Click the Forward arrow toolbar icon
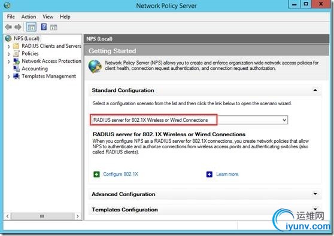The width and height of the screenshot is (334, 236). [18, 27]
